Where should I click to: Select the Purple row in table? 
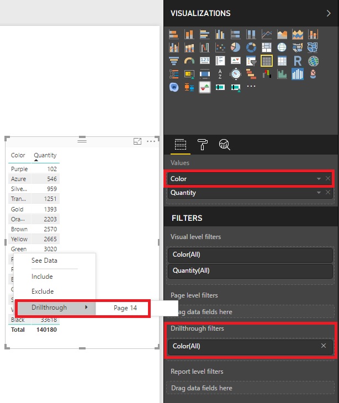pyautogui.click(x=34, y=169)
